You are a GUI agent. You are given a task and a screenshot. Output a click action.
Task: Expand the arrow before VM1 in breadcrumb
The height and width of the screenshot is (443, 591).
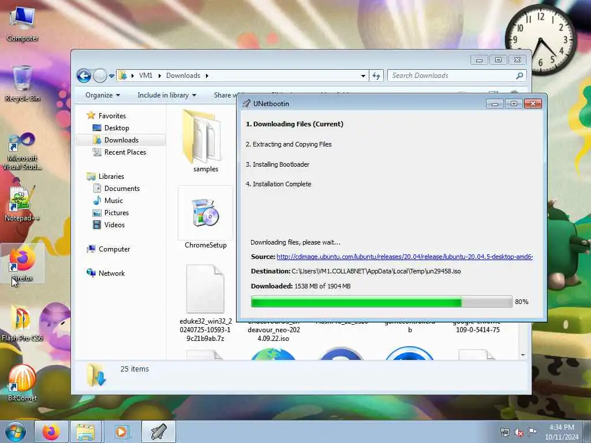pyautogui.click(x=133, y=76)
